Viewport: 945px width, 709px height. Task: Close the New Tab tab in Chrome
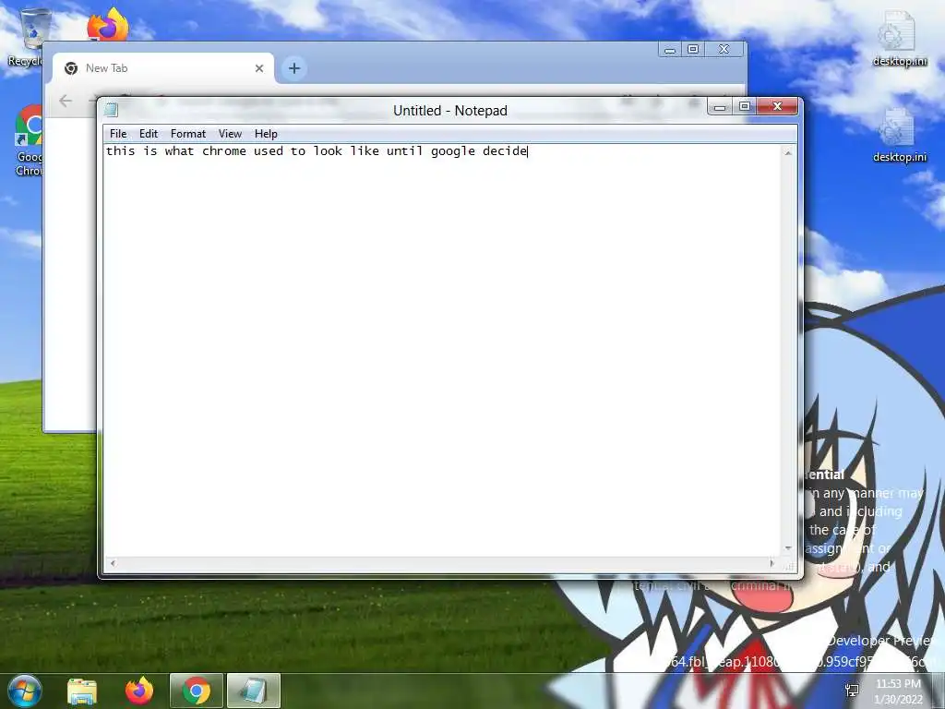click(259, 68)
